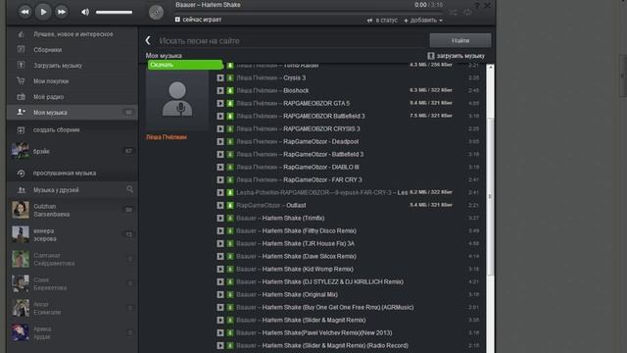
Task: Click the track progress bar
Action: click(x=308, y=13)
